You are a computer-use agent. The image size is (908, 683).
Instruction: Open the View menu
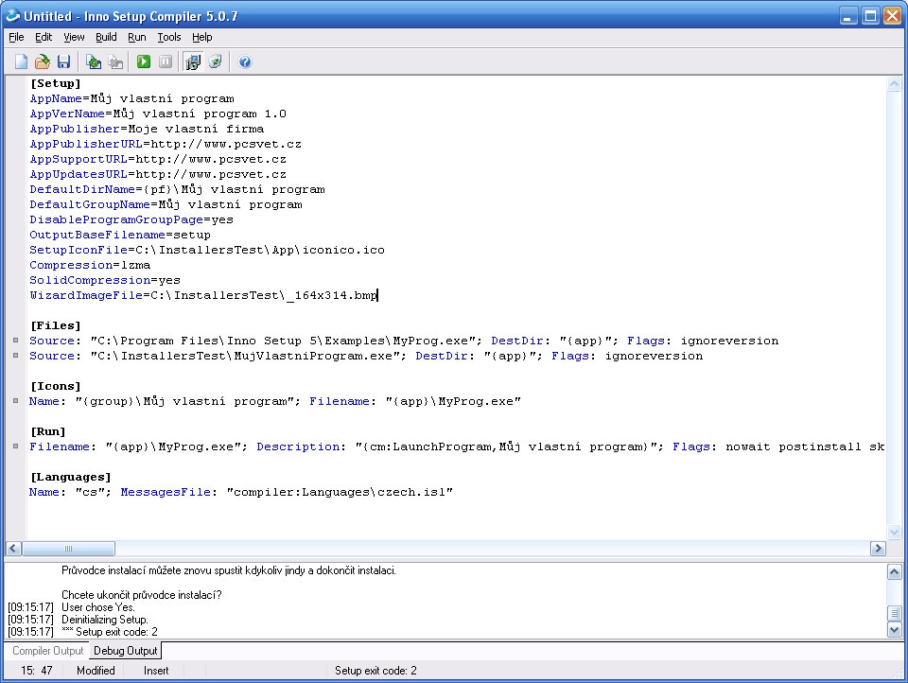tap(74, 37)
